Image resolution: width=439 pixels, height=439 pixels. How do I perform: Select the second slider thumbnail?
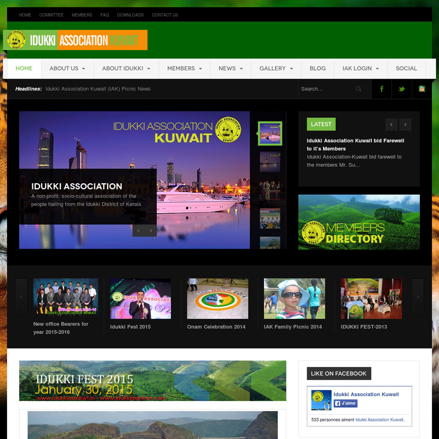point(270,161)
